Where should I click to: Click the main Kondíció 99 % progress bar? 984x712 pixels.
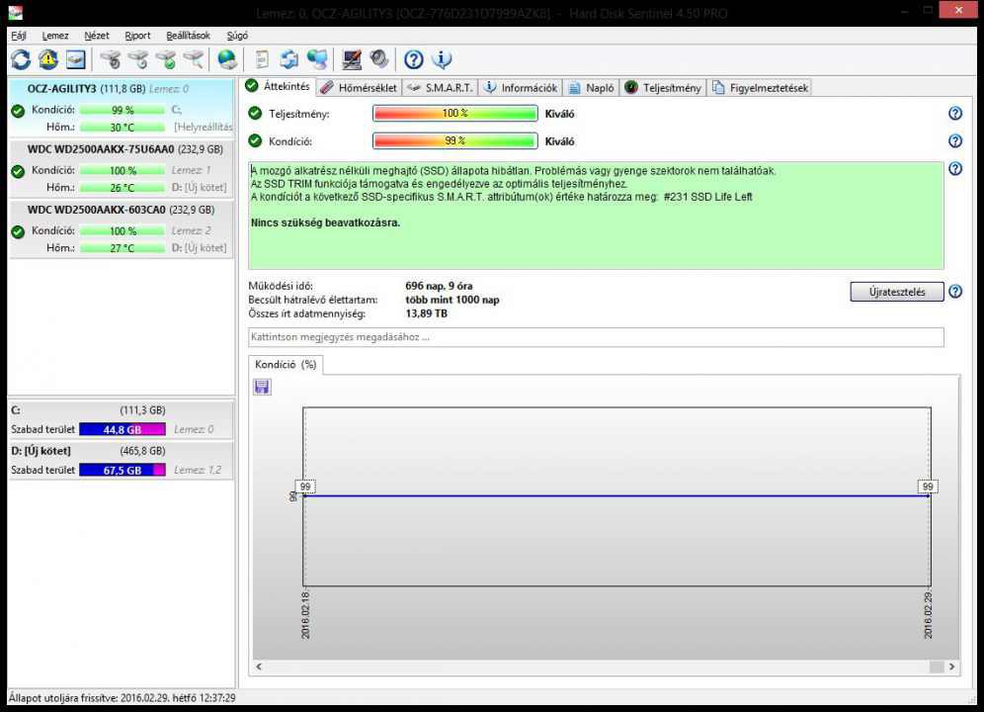coord(455,140)
